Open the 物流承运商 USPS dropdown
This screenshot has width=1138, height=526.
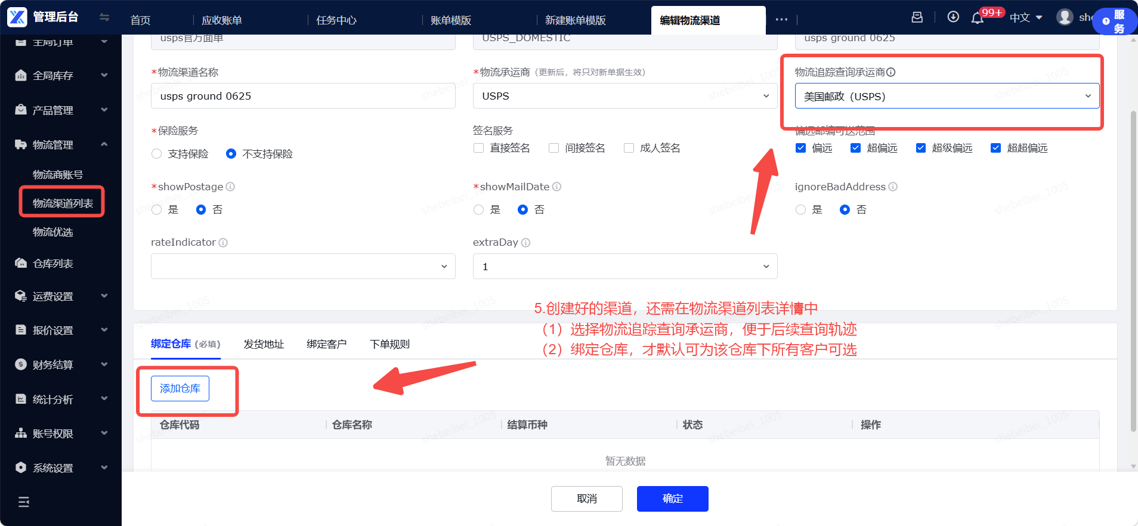point(625,96)
